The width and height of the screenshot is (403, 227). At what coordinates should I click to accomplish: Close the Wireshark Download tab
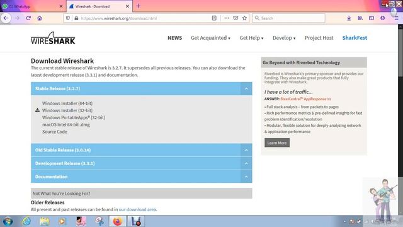point(127,6)
